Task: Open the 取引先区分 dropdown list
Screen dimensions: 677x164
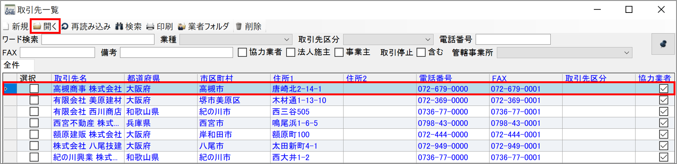Action: 428,39
